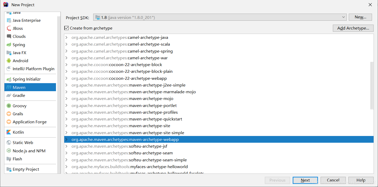Expand the selected maven-archetype-webapp node
The image size is (378, 187).
tap(67, 140)
